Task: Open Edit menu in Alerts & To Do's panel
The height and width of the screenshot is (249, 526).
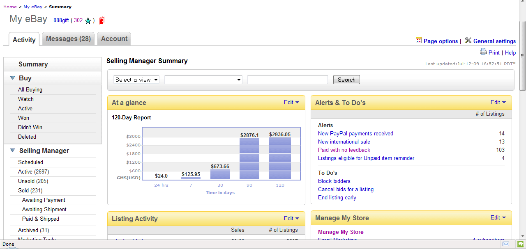Action: (498, 102)
